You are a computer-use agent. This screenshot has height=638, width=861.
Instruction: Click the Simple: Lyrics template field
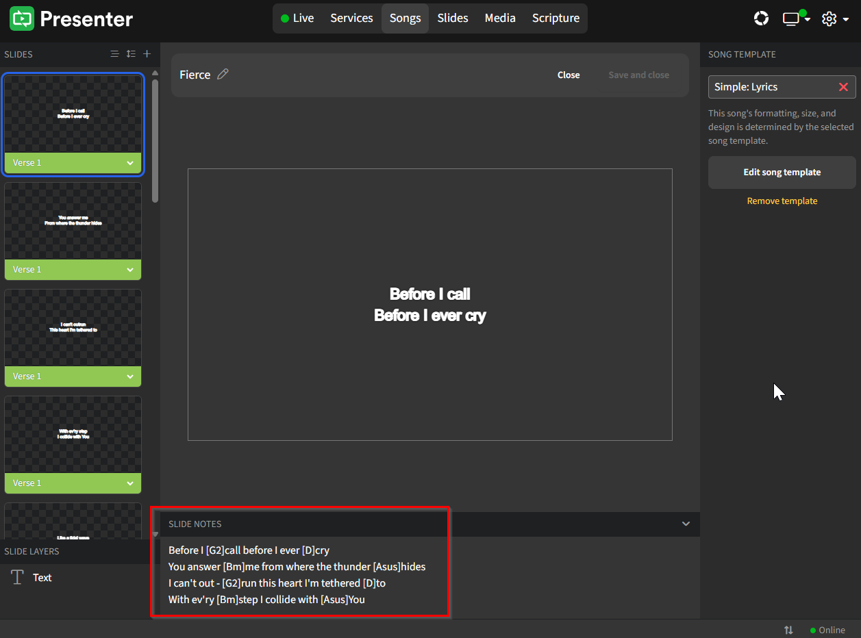782,87
